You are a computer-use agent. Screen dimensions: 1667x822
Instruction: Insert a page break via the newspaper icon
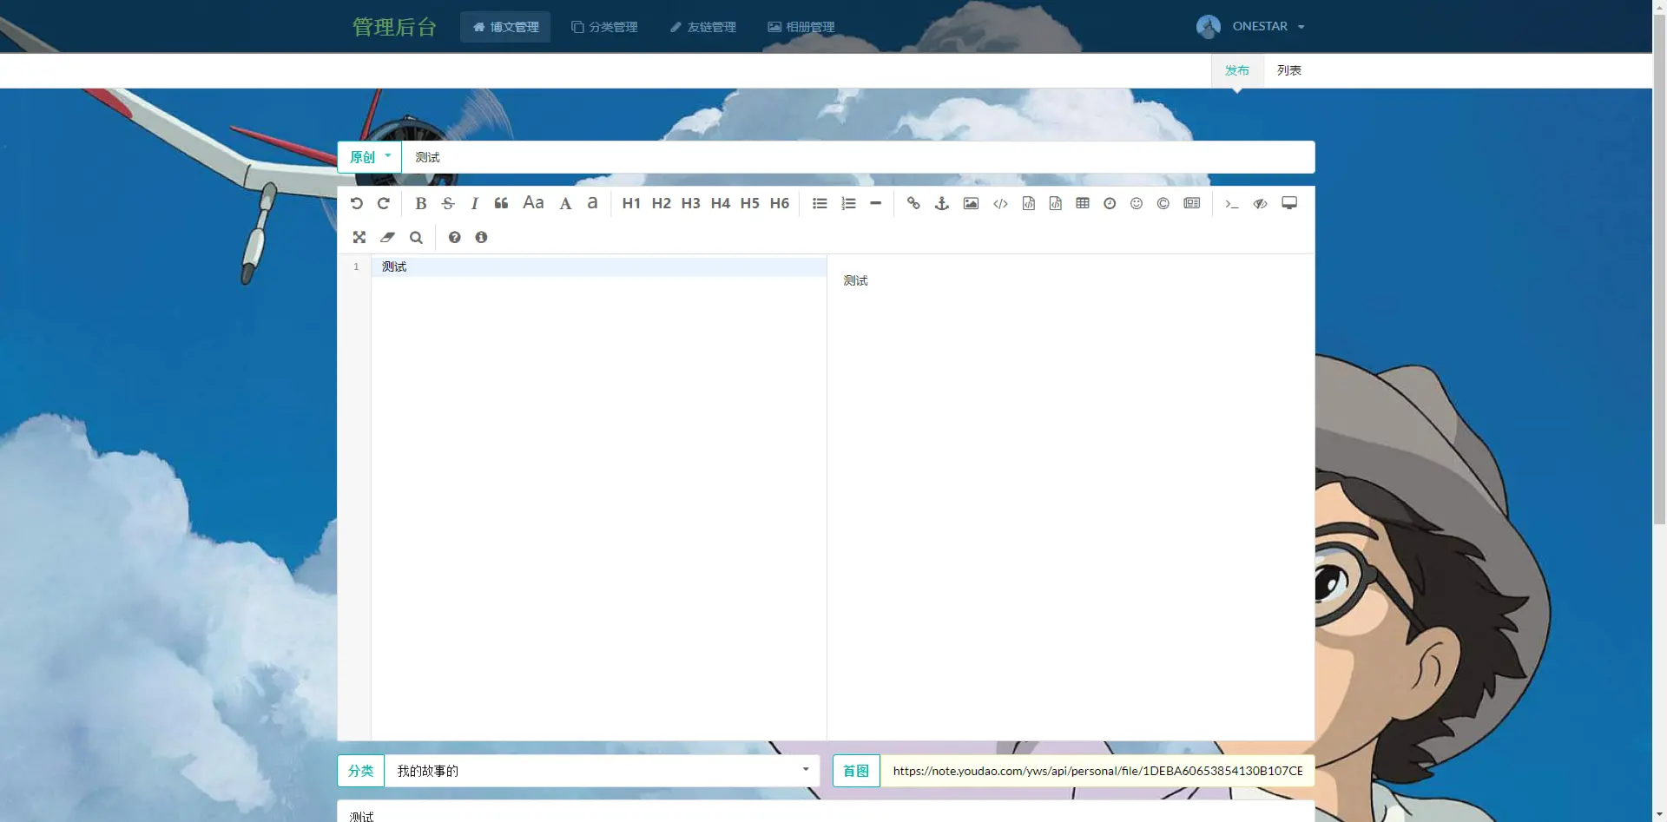coord(1192,203)
